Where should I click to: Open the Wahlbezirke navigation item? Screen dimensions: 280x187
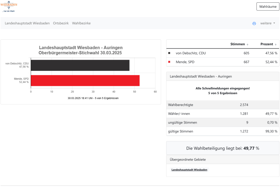(81, 23)
